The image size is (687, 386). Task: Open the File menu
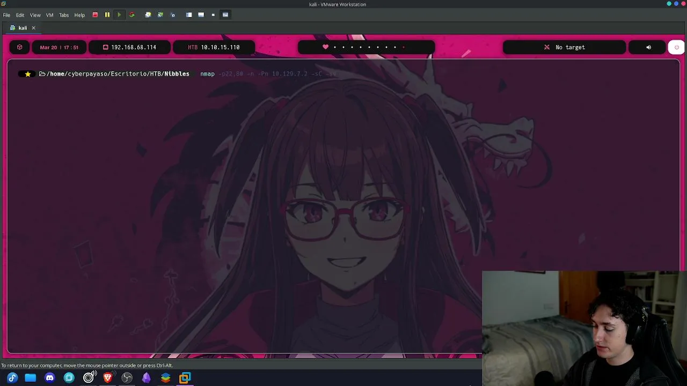[x=6, y=15]
